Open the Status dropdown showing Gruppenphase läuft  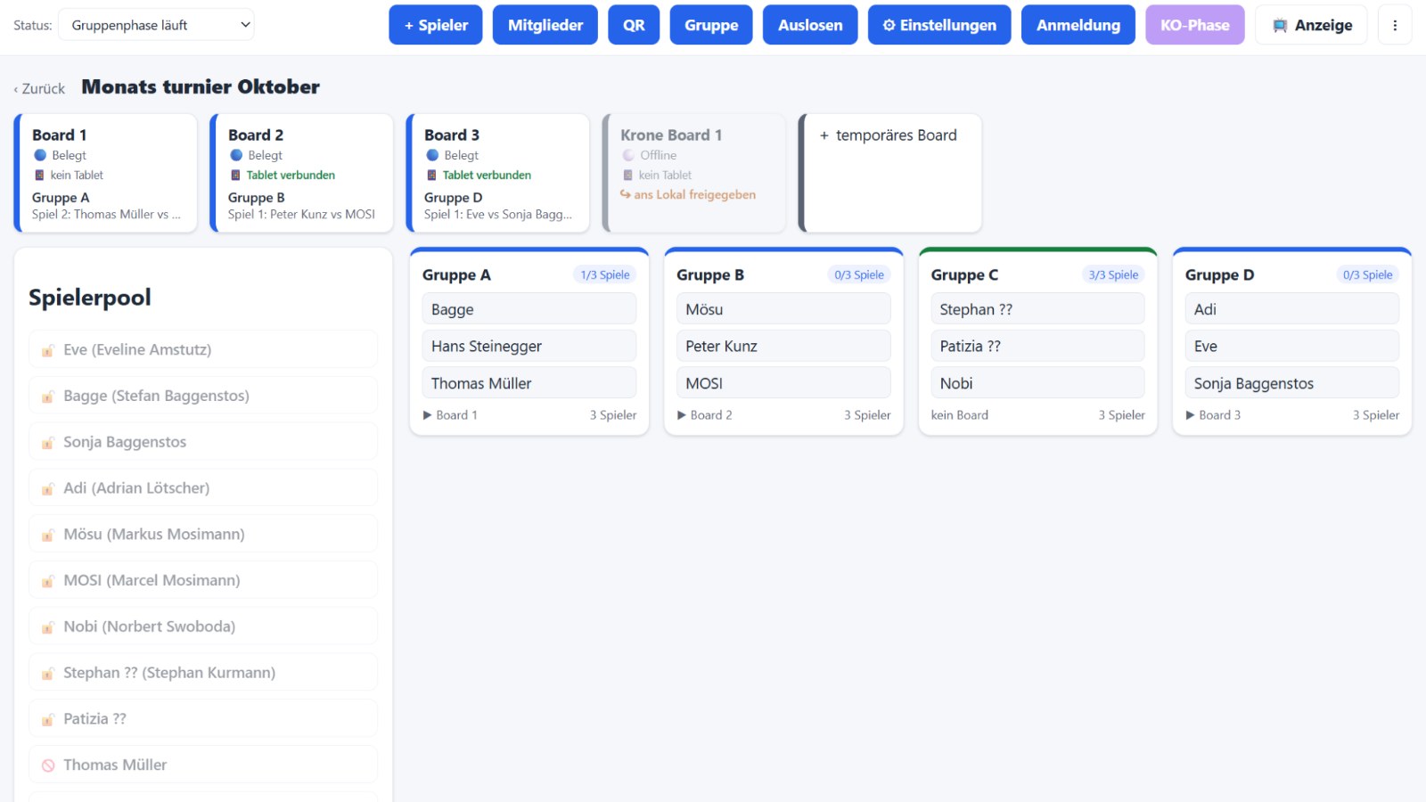156,25
